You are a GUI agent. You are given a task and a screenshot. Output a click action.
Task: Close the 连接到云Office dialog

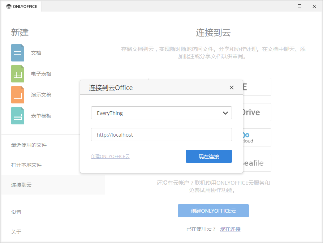pyautogui.click(x=232, y=88)
